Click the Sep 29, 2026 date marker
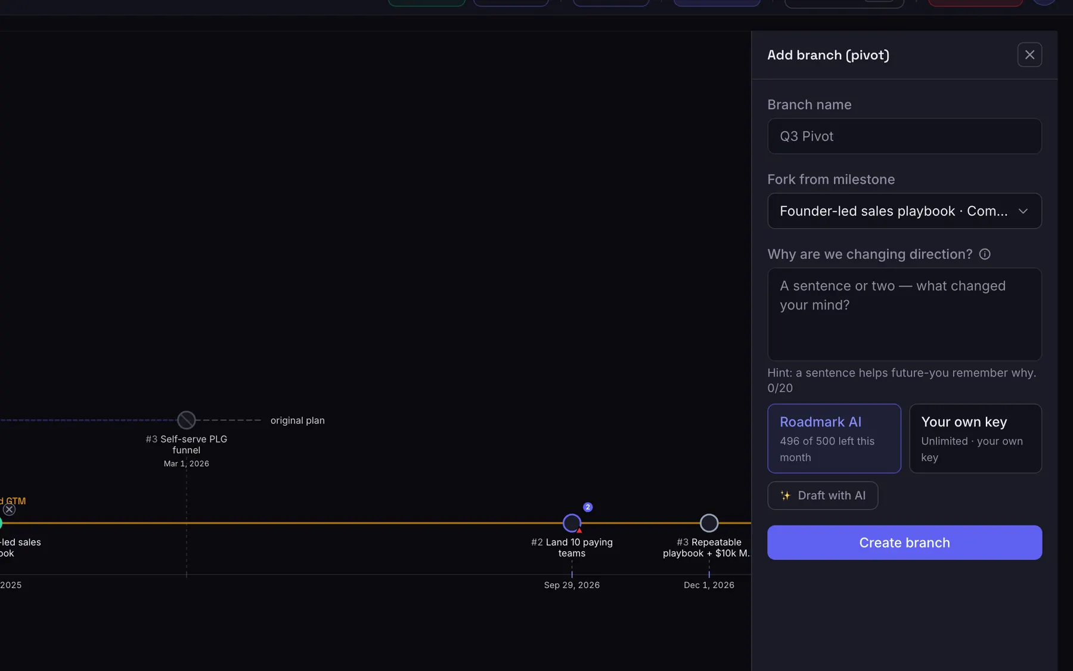The width and height of the screenshot is (1073, 671). 572,585
